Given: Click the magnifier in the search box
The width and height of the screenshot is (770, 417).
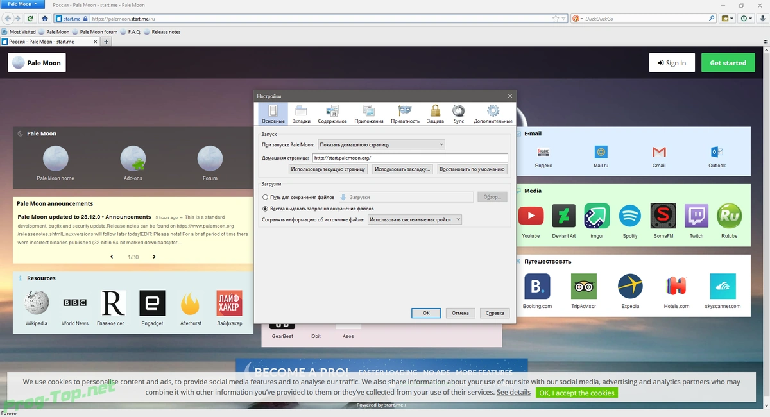Looking at the screenshot, I should pyautogui.click(x=712, y=19).
